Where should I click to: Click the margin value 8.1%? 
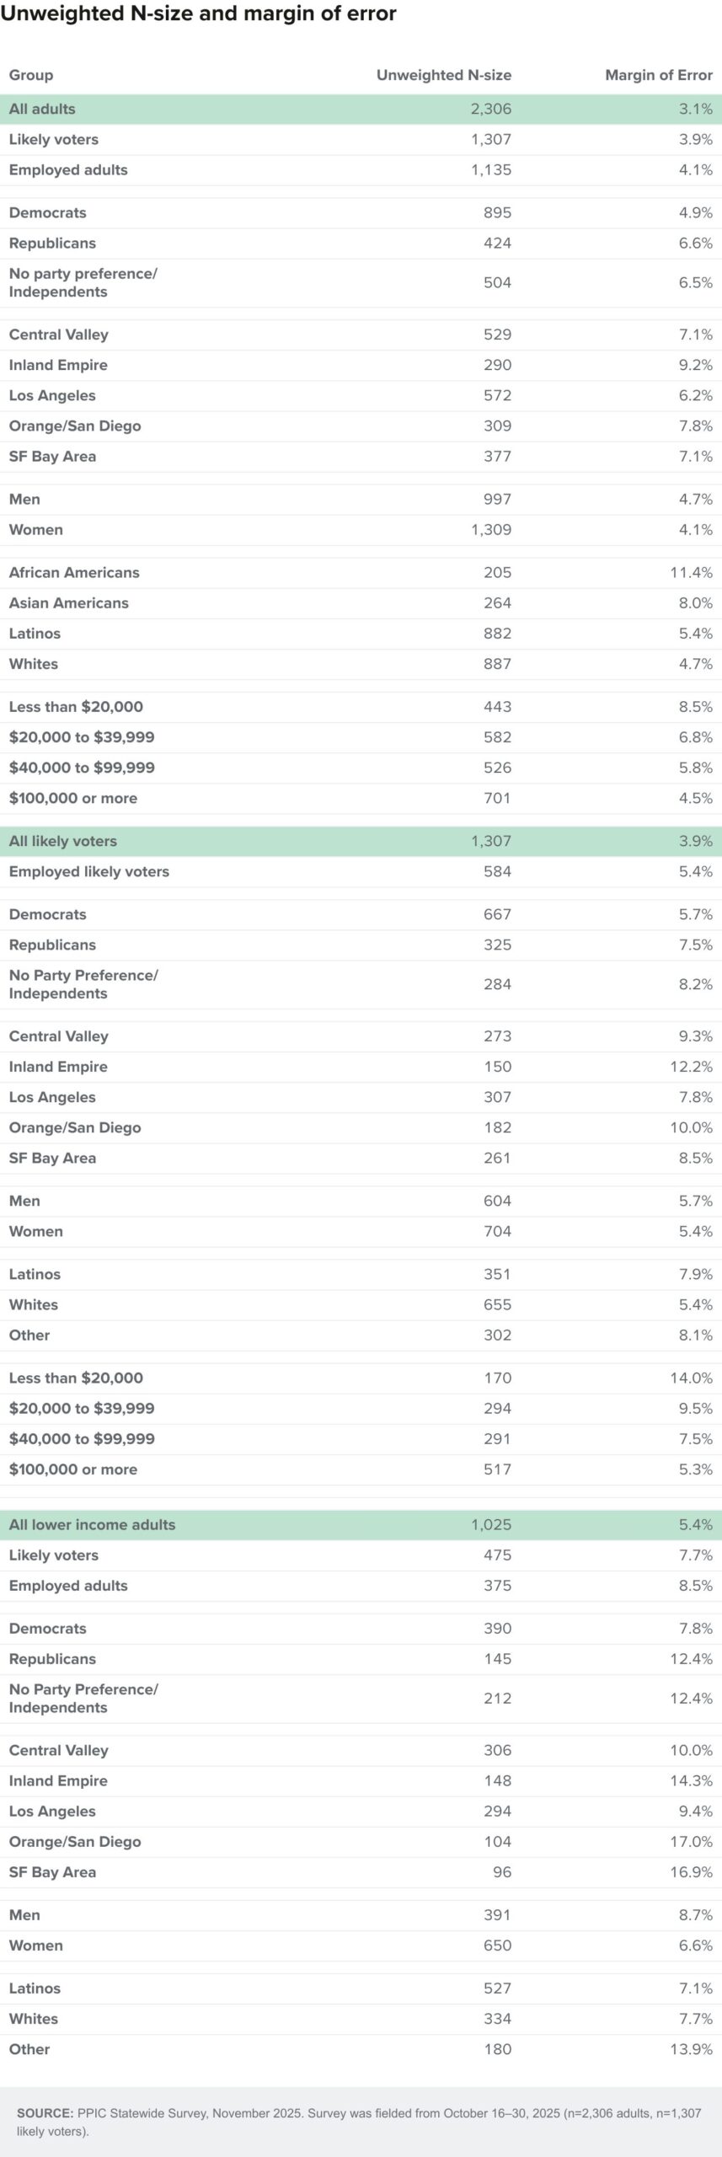(696, 1334)
